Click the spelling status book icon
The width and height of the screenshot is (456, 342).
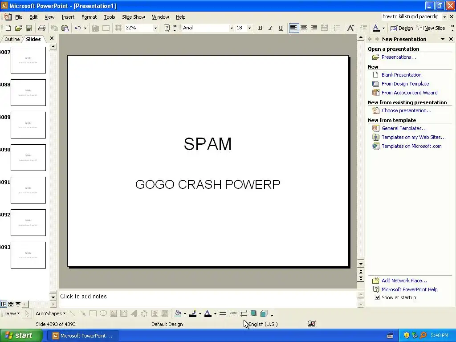(312, 324)
